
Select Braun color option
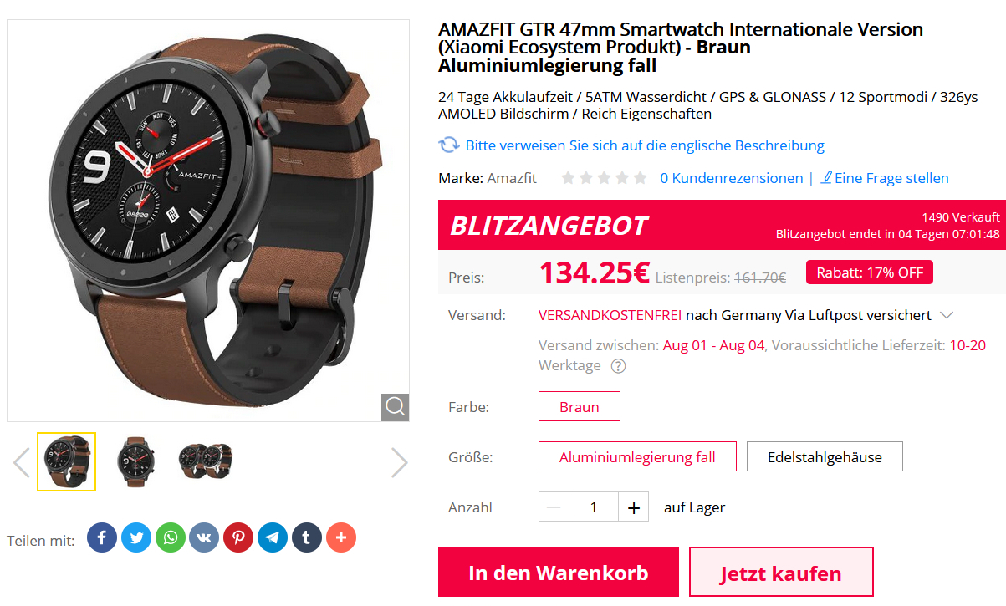click(580, 407)
